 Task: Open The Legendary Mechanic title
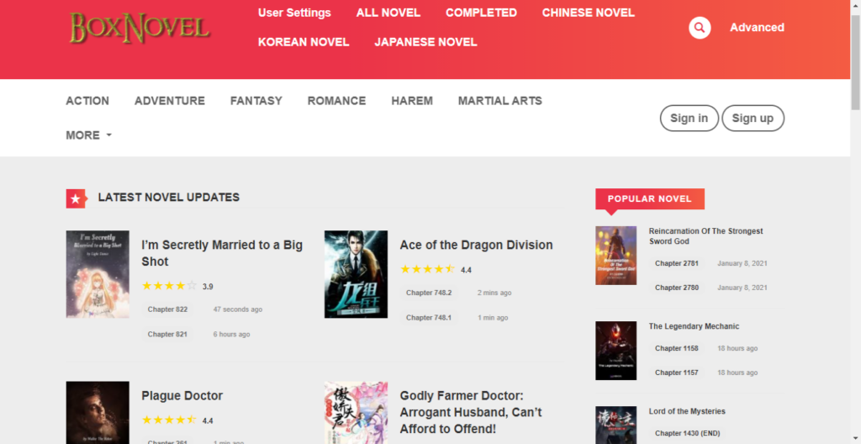point(694,326)
